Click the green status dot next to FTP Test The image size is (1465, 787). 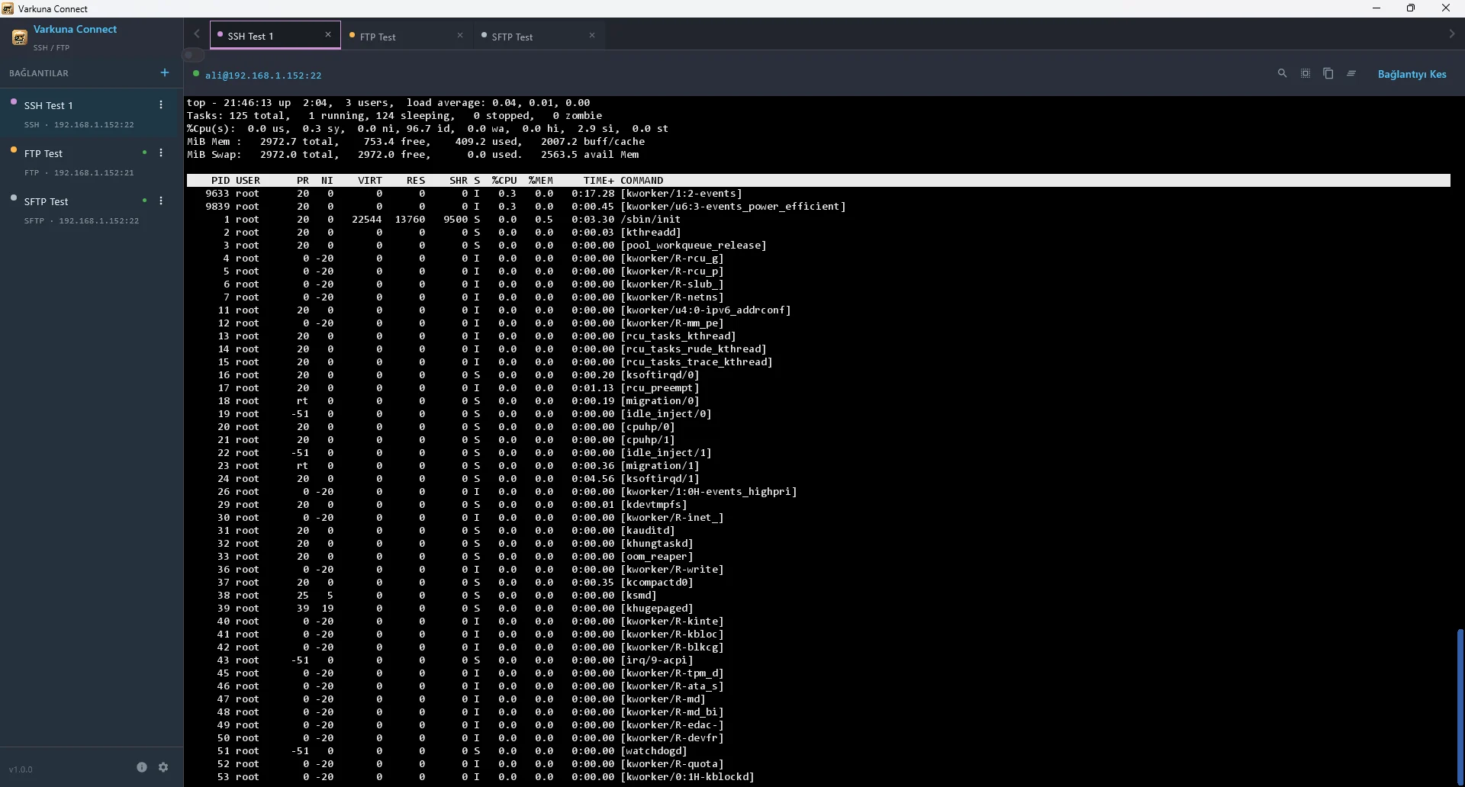coord(144,153)
